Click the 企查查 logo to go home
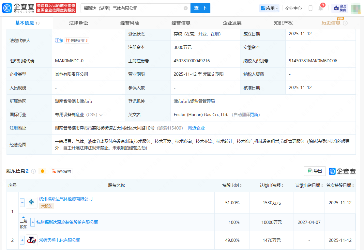The image size is (364, 250). click(18, 8)
